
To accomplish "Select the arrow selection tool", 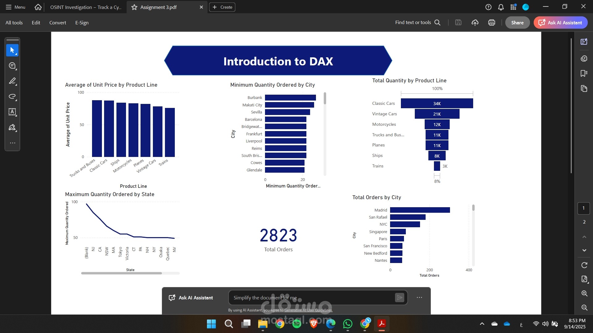I will point(12,50).
